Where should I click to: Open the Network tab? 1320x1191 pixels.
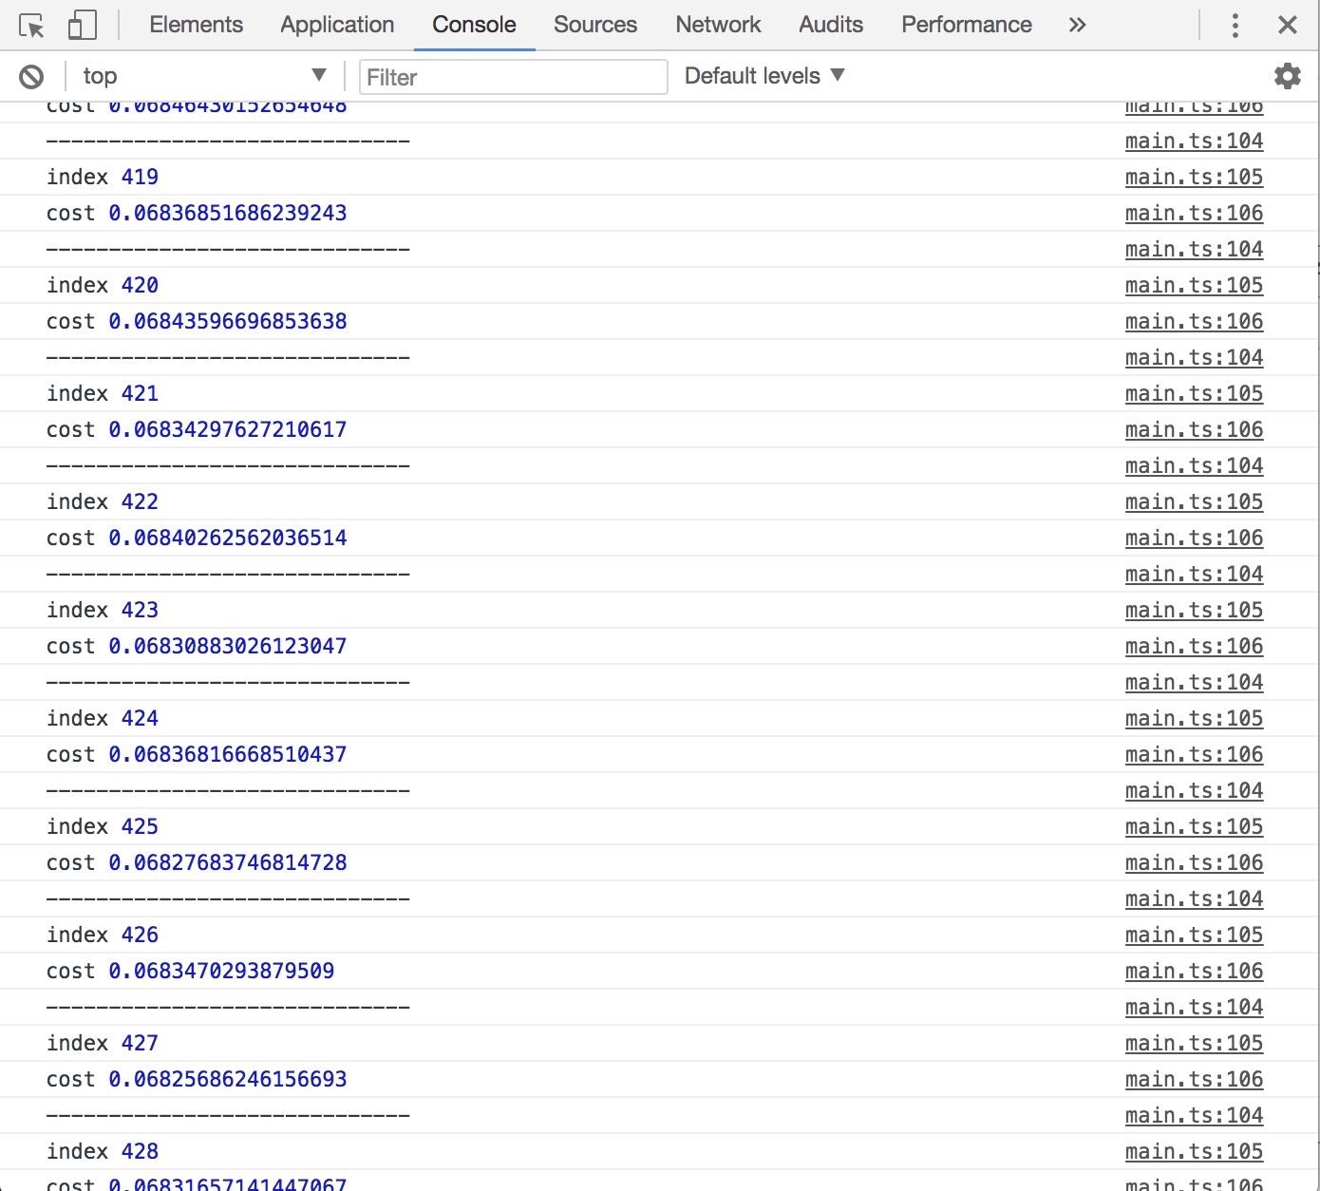coord(718,25)
